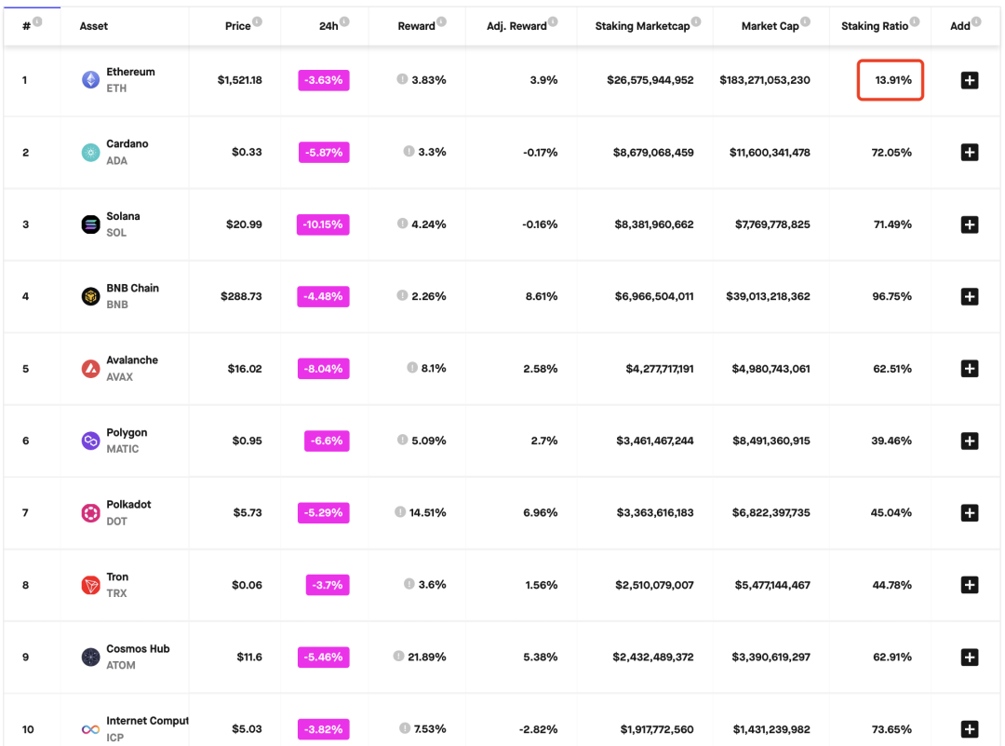Image resolution: width=1005 pixels, height=746 pixels.
Task: Select Ethereum price $1,521.18
Action: [240, 80]
